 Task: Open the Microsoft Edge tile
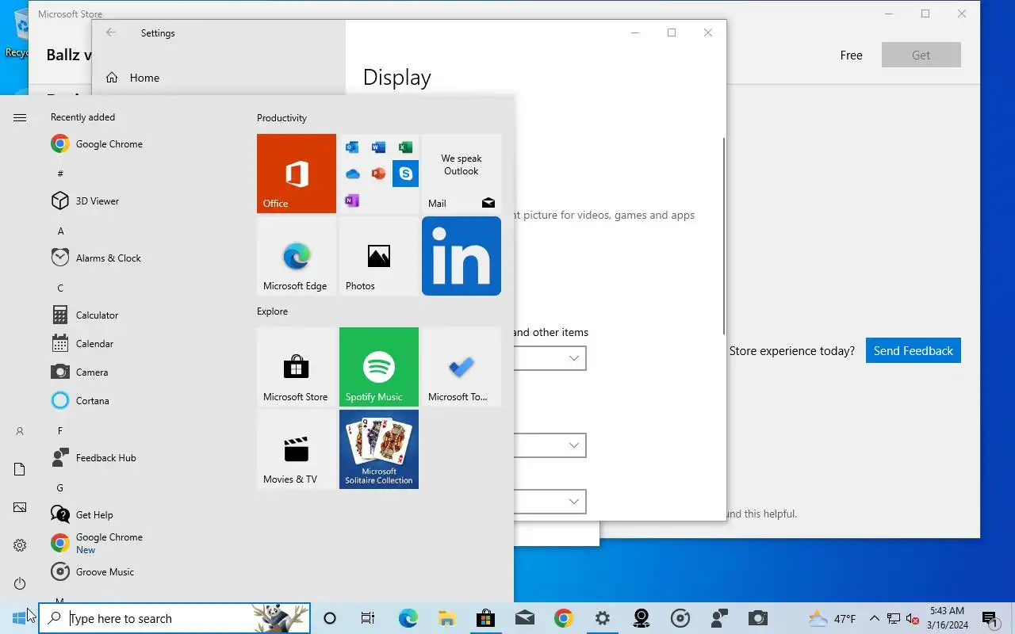tap(297, 256)
